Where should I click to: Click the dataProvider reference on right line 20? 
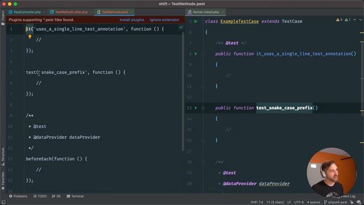click(x=274, y=183)
